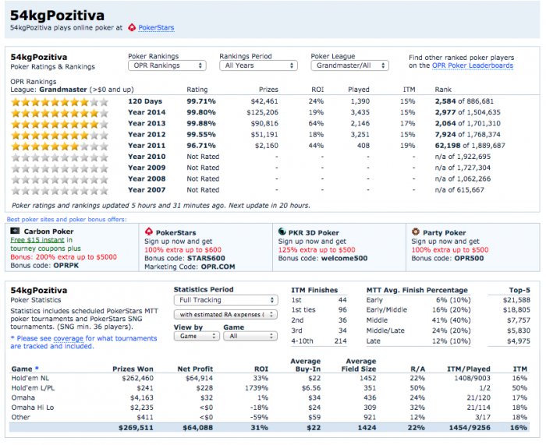This screenshot has height=445, width=546.
Task: Click the Average Field Size column header
Action: tap(359, 365)
